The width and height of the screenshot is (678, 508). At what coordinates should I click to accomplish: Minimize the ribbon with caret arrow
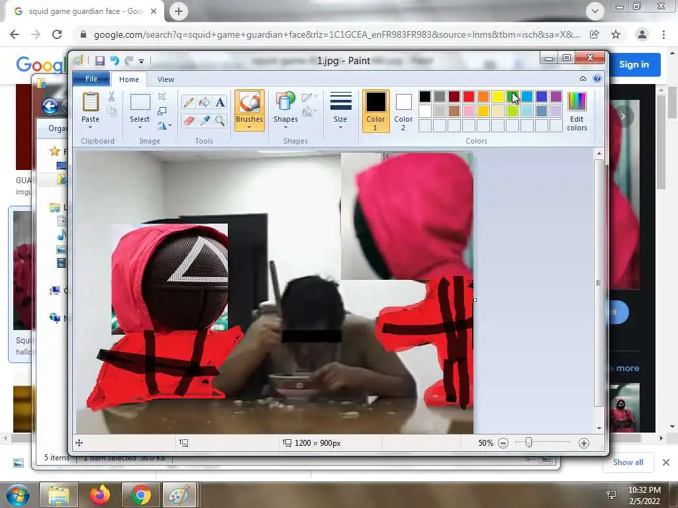(x=583, y=79)
